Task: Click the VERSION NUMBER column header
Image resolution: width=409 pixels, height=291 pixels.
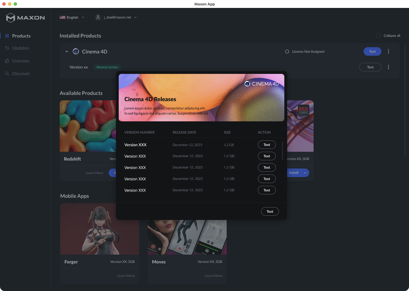Action: pos(139,132)
